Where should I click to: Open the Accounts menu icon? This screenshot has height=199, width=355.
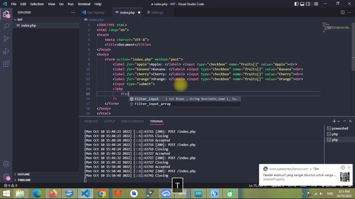click(6, 164)
